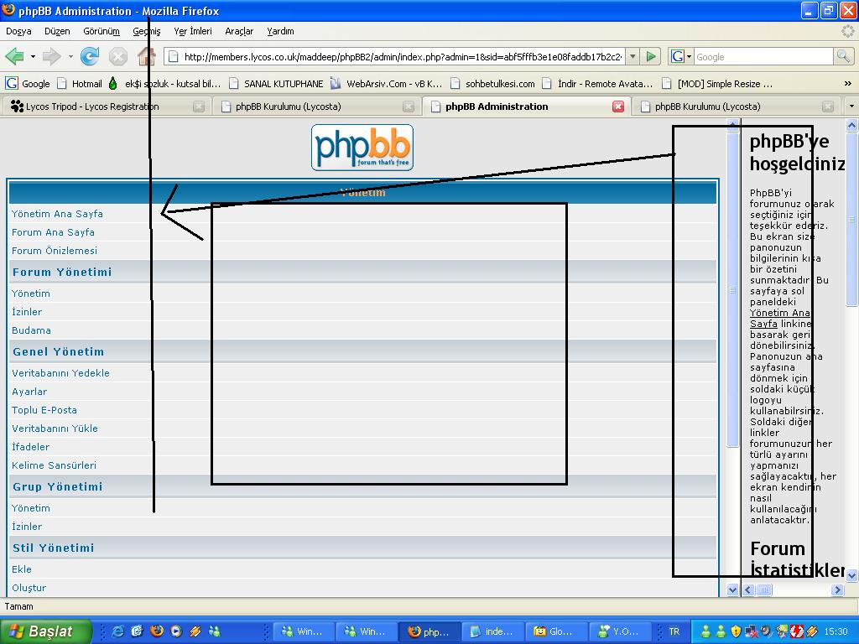Launch the media player quick launch icon
Screen dimensions: 859x644
(x=176, y=631)
